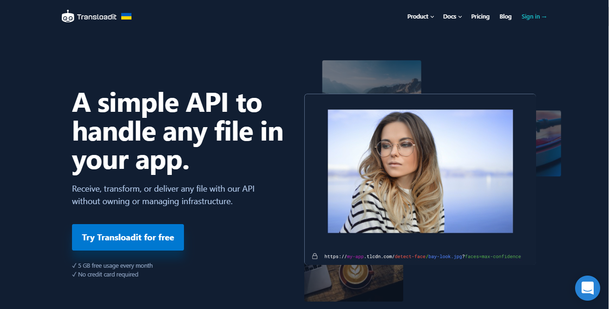Click the 'Receive, transform, or deliver' subheading

(163, 195)
